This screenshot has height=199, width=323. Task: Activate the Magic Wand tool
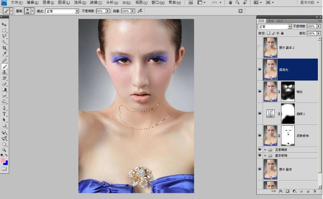4,42
